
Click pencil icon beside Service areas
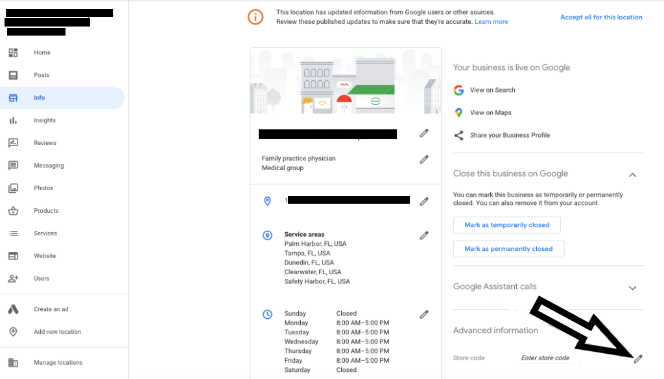click(424, 235)
